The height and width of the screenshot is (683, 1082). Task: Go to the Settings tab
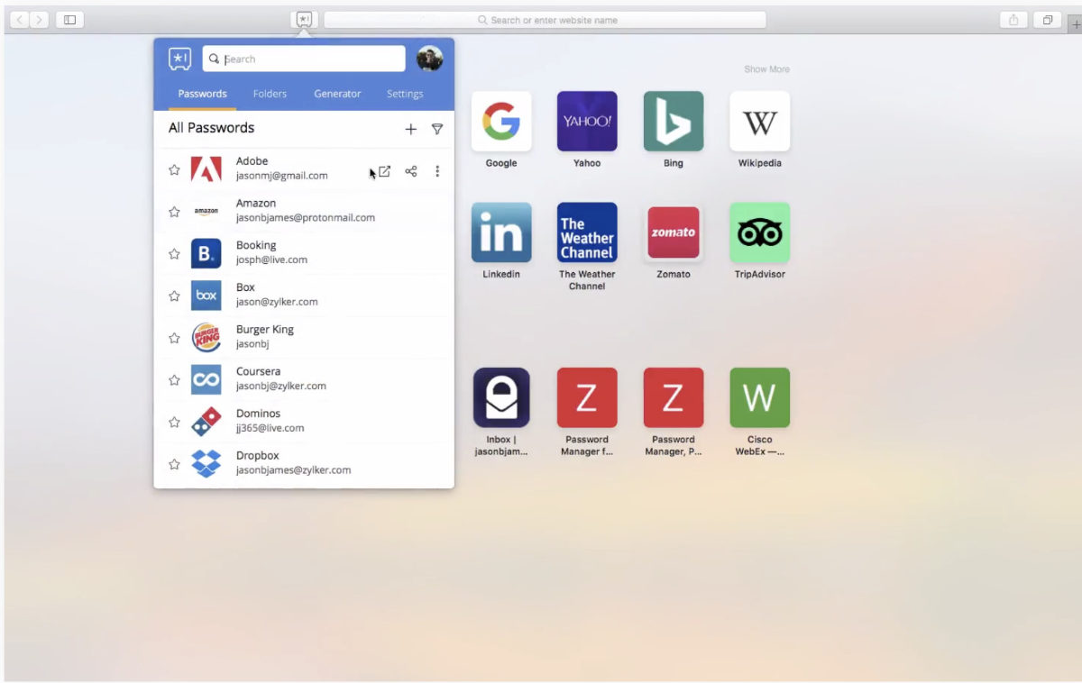[405, 94]
